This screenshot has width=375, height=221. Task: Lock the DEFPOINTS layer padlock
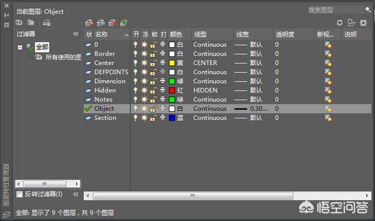pos(154,72)
